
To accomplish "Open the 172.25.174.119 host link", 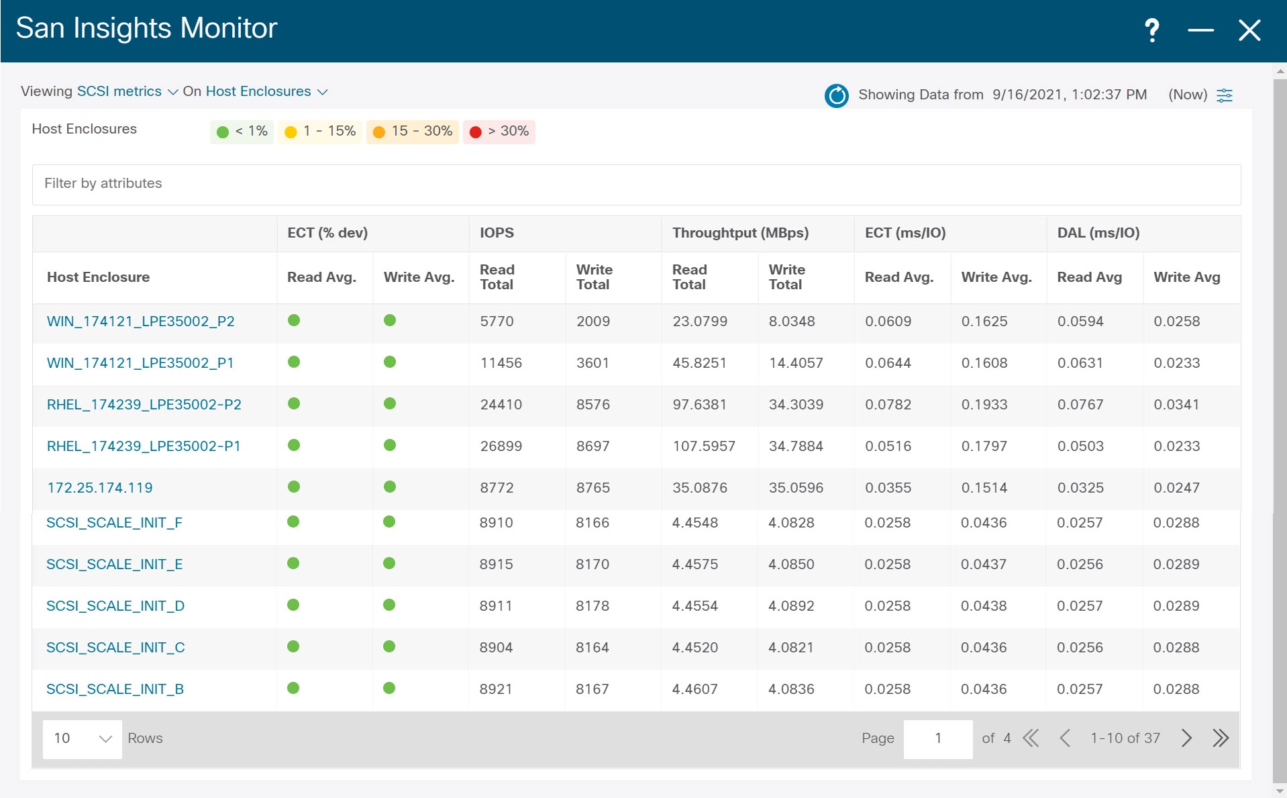I will (100, 488).
